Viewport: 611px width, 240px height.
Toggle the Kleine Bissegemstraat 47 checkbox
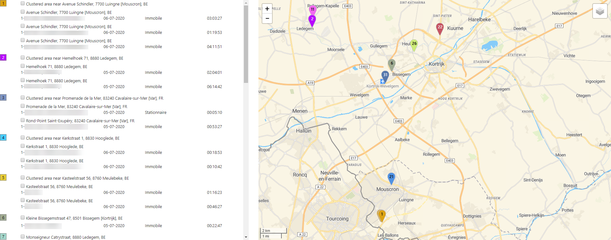23,217
